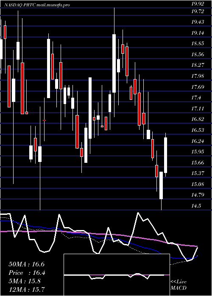Select the 18.27 price axis label

point(198,65)
